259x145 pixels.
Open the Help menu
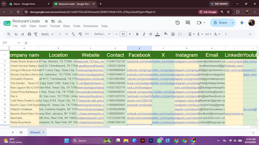pos(104,26)
